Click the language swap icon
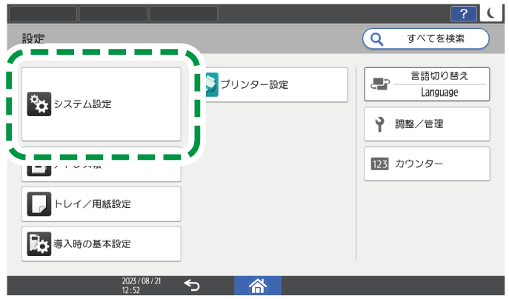509x299 pixels. (x=380, y=84)
